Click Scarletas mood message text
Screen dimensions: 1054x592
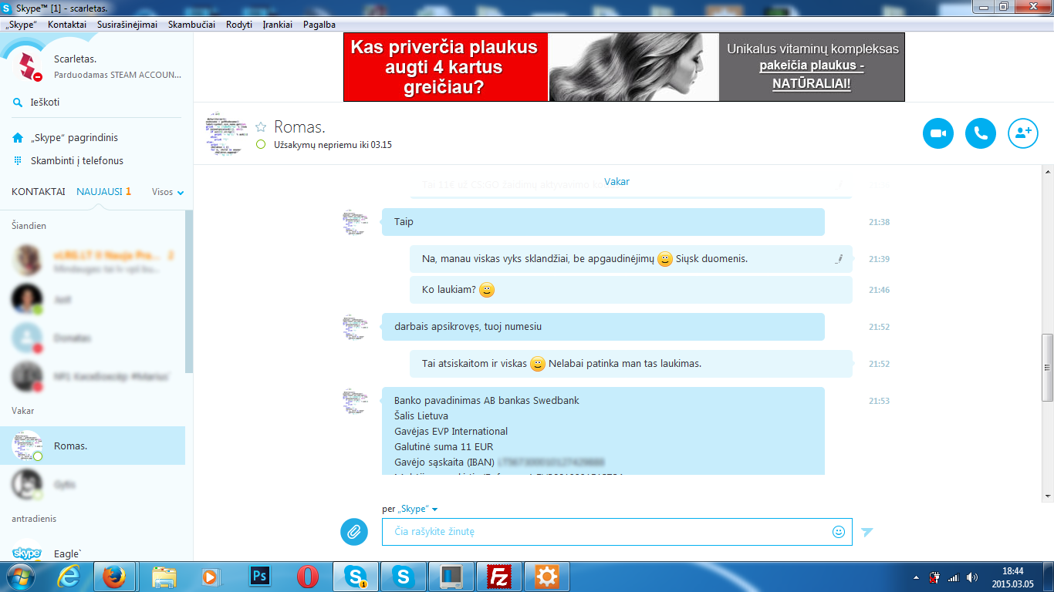tap(118, 75)
